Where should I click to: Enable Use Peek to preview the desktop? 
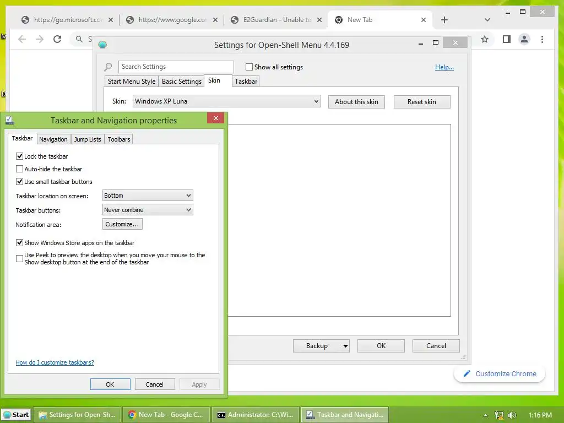19,259
